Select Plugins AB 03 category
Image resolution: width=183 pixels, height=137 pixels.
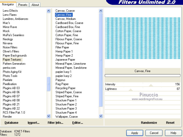pyautogui.click(x=11, y=88)
